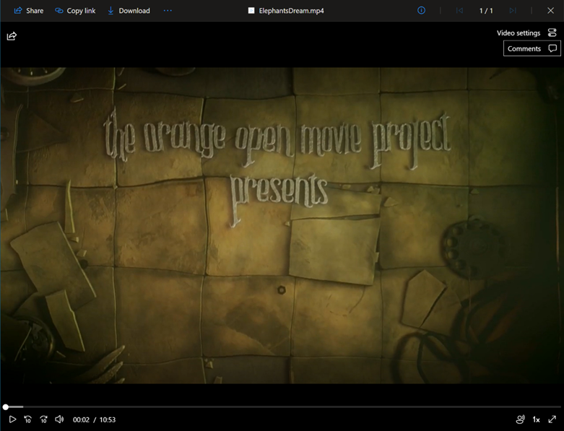Screen dimensions: 564x431
Task: Go to the next file arrow
Action: click(x=513, y=11)
